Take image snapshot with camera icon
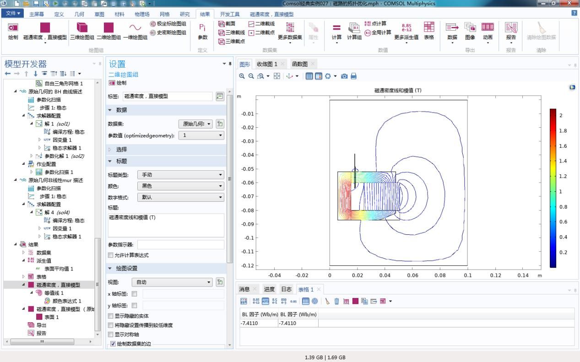The width and height of the screenshot is (580, 362). tap(344, 76)
